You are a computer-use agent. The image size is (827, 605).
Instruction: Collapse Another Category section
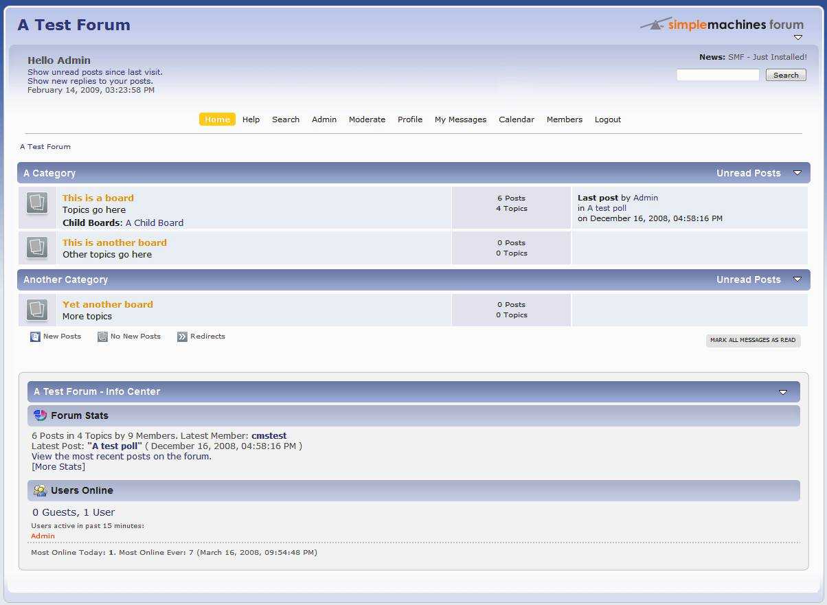[x=797, y=279]
